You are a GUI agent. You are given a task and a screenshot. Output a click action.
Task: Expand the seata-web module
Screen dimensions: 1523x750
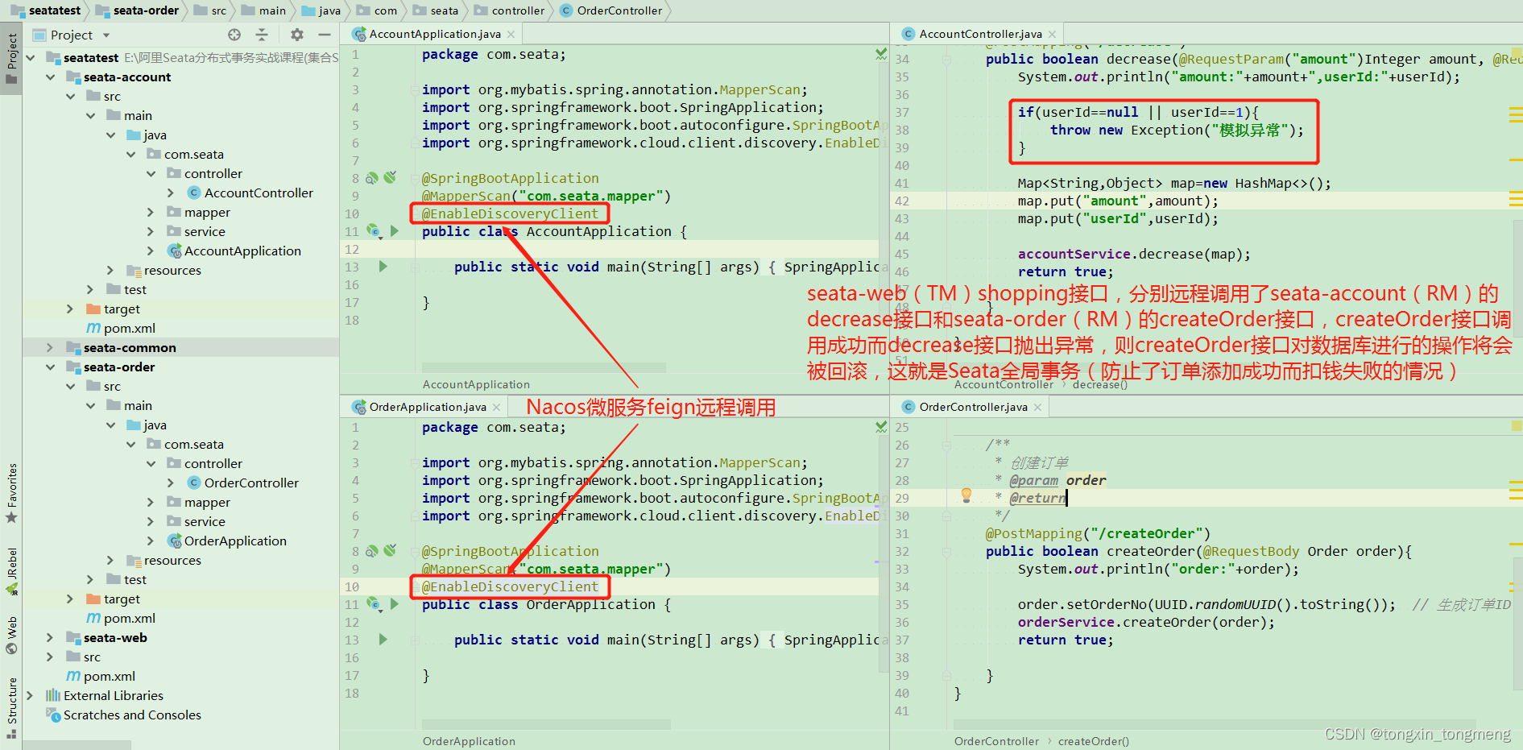click(x=51, y=638)
